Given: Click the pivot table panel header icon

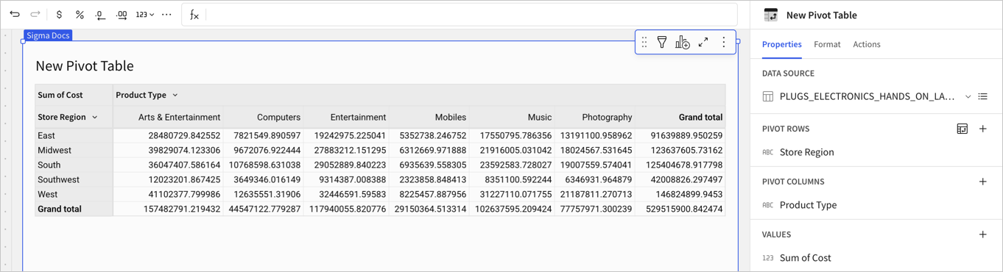Looking at the screenshot, I should tap(771, 15).
